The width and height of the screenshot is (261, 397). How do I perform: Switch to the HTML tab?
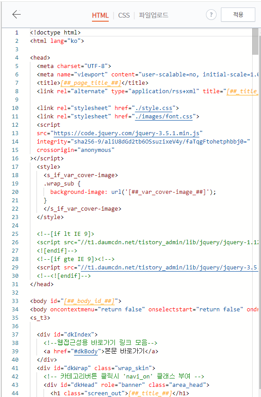coord(100,15)
